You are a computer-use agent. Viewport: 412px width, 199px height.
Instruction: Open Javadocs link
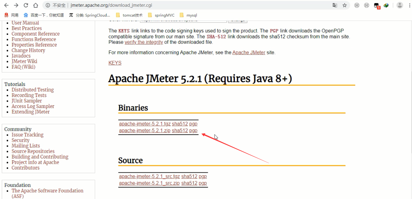coord(21,56)
